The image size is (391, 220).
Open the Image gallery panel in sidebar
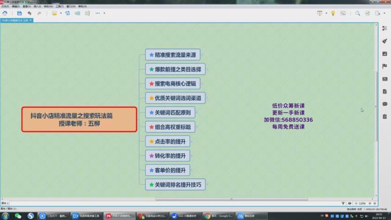click(x=385, y=54)
